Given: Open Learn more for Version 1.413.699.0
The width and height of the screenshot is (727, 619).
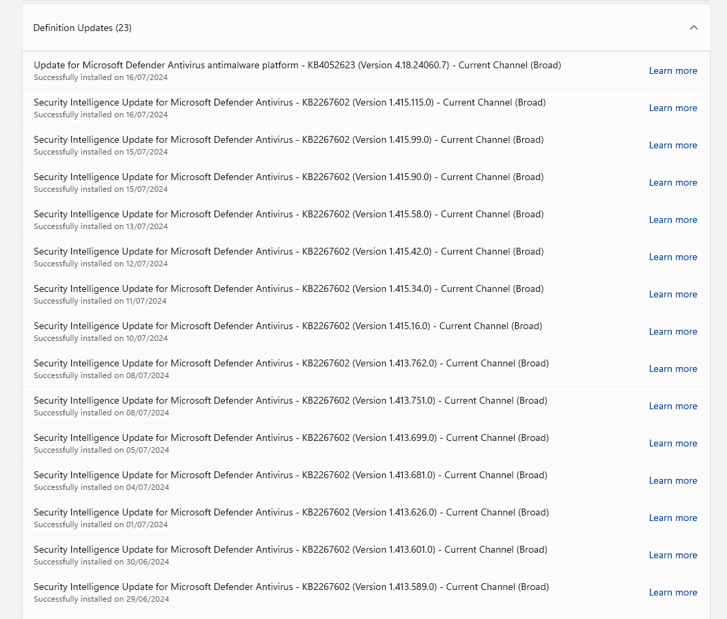Looking at the screenshot, I should (x=673, y=443).
